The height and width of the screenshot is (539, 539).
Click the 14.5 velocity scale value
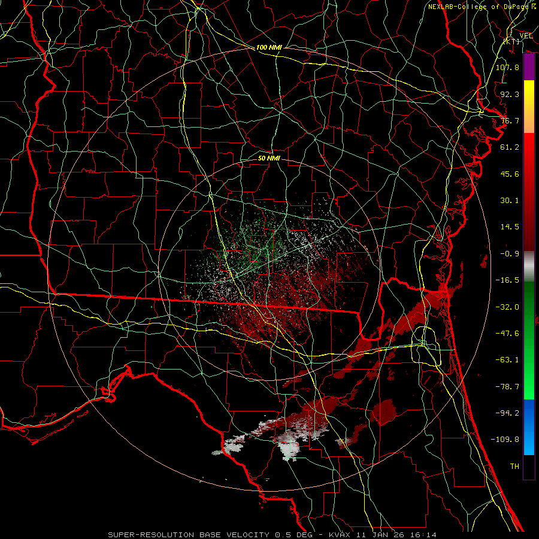[510, 227]
